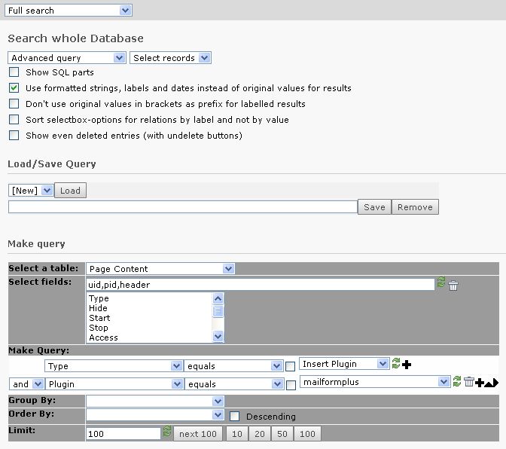This screenshot has height=449, width=506.
Task: Clear Select fields with trash icon
Action: pos(453,286)
